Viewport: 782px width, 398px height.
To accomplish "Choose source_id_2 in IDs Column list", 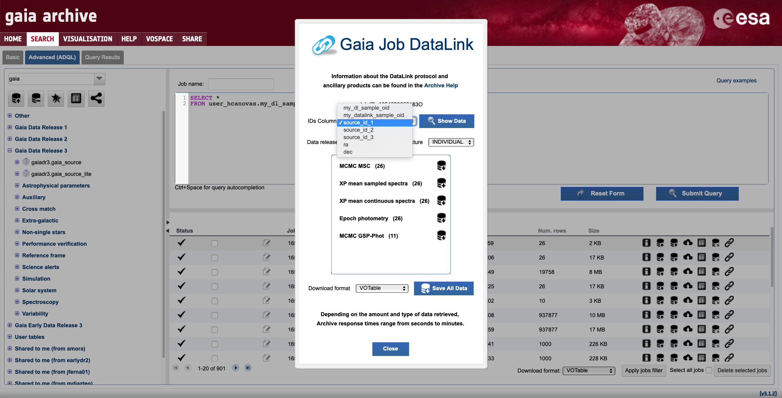I will click(x=374, y=130).
